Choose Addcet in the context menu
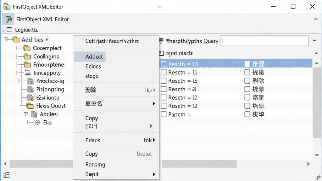The height and width of the screenshot is (181, 322). 90,57
